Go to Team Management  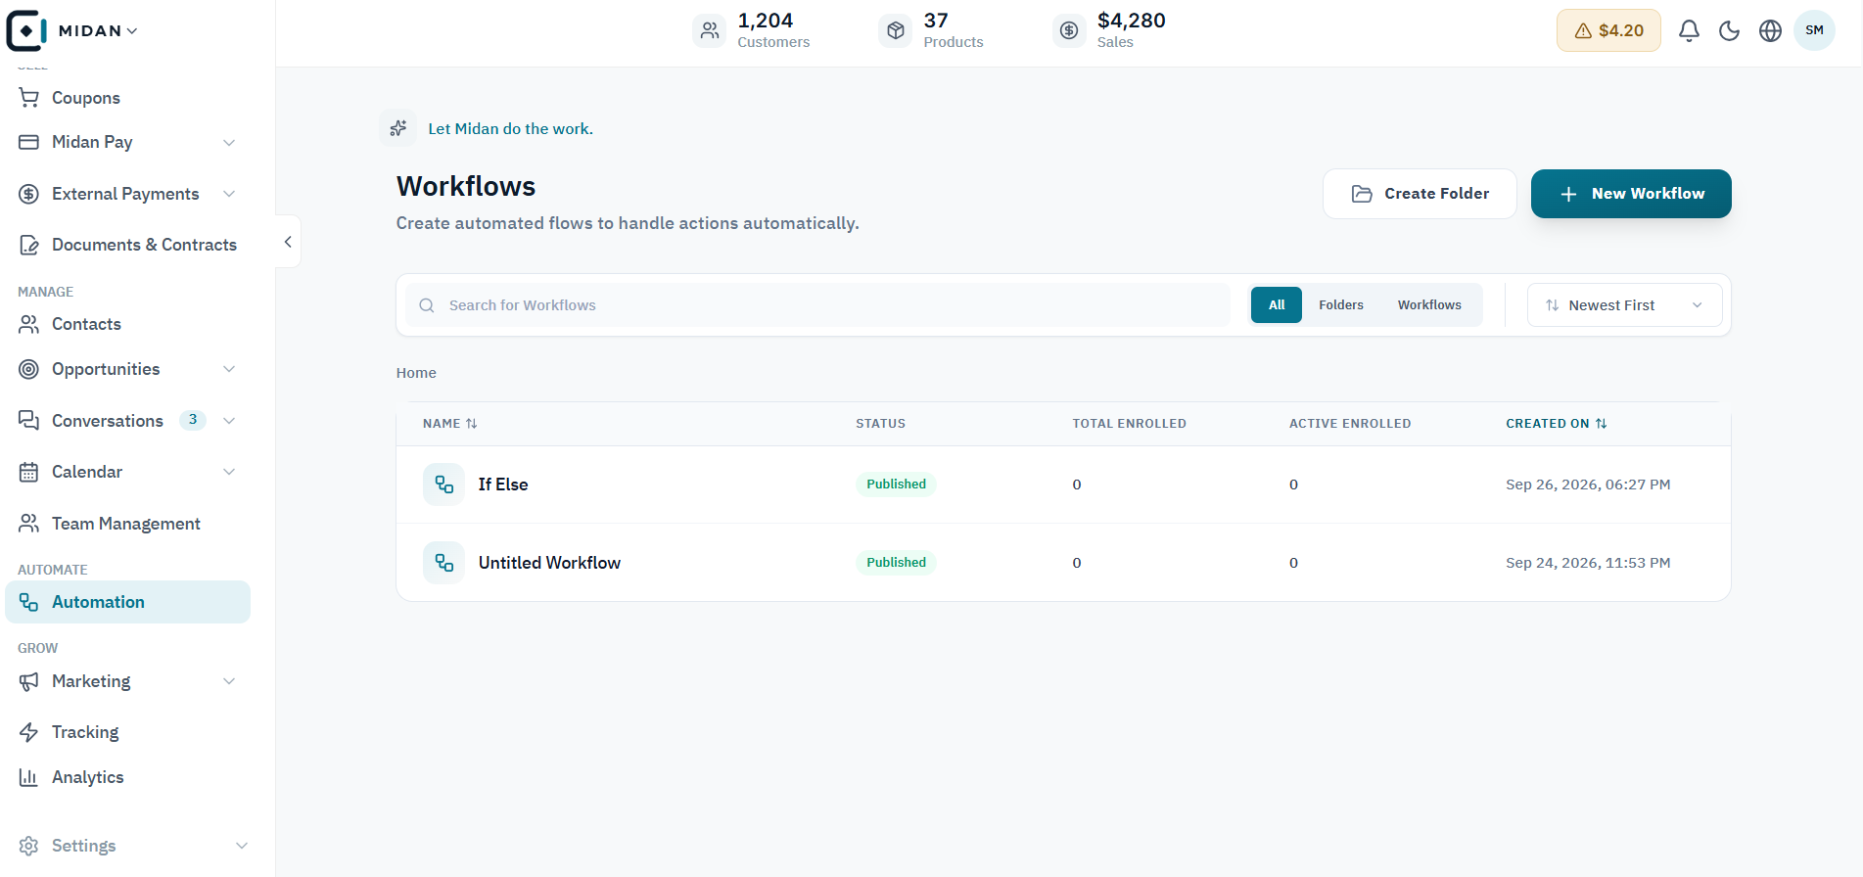coord(128,524)
